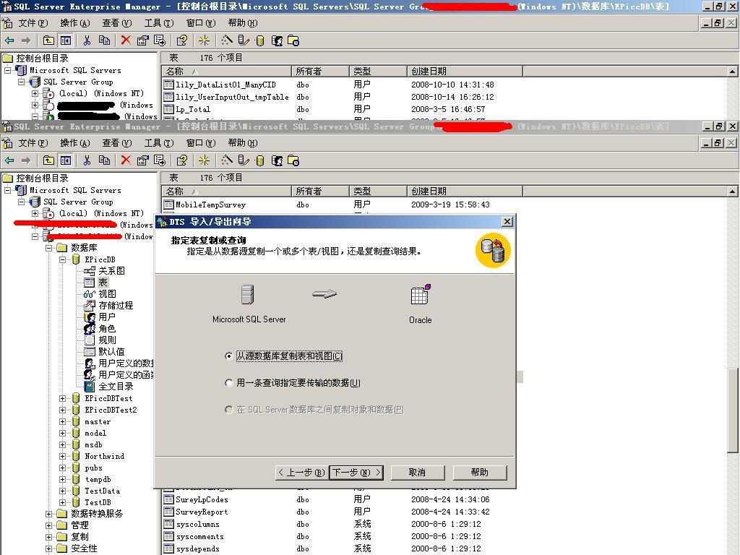Open 文件(F) menu in lower window
The image size is (740, 555).
point(33,143)
